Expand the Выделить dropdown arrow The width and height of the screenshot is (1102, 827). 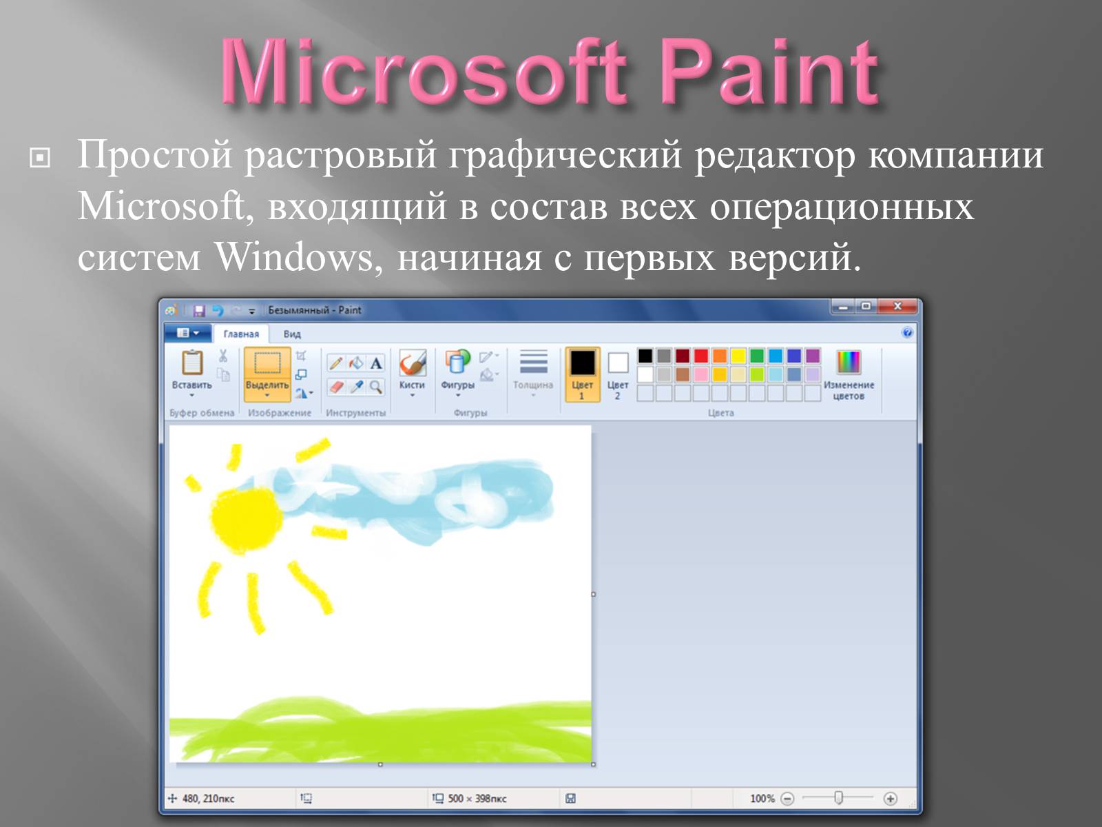click(267, 396)
